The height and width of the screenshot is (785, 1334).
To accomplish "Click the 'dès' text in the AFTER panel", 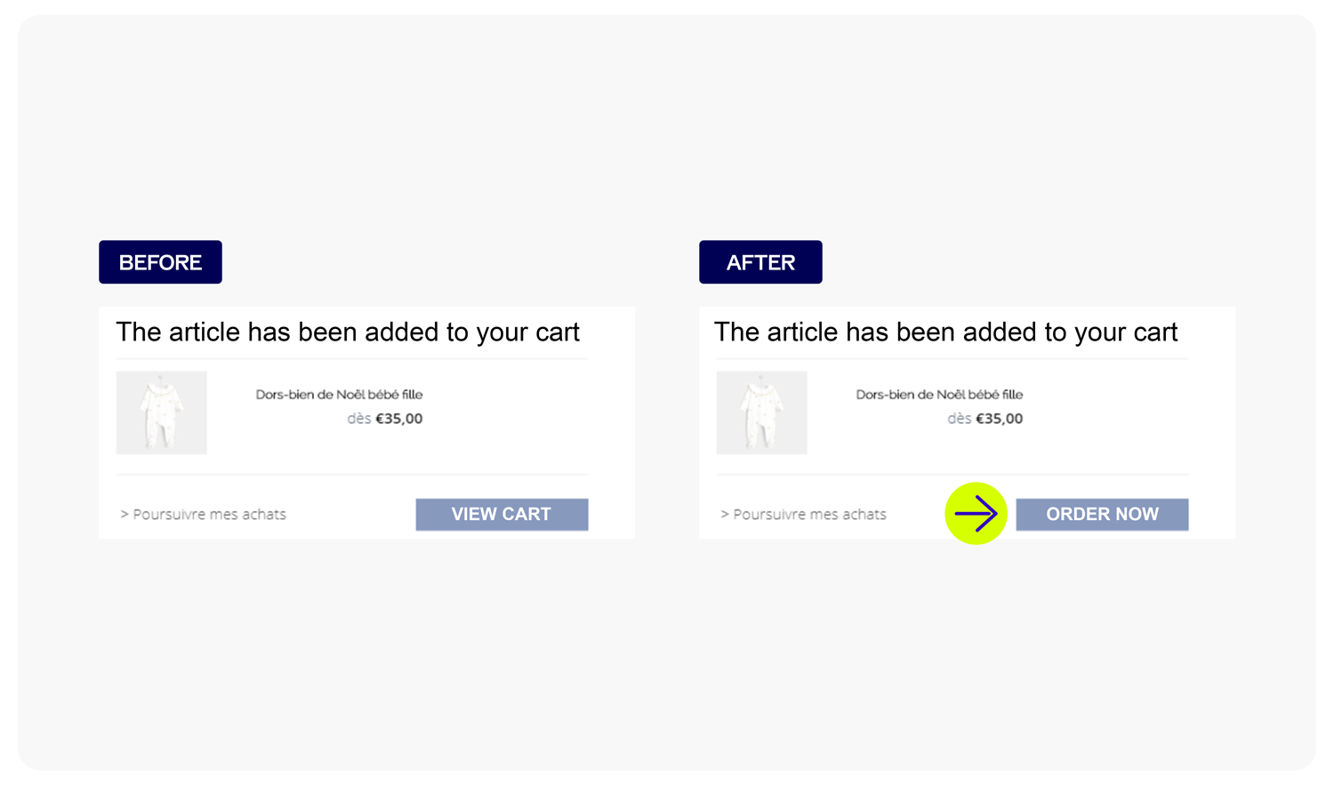I will tap(960, 419).
